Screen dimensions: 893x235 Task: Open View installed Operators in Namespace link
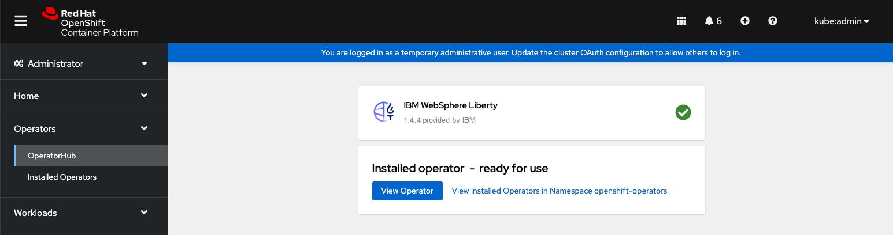(x=559, y=191)
